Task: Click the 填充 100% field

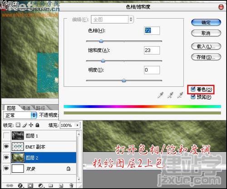Action: pos(68,125)
